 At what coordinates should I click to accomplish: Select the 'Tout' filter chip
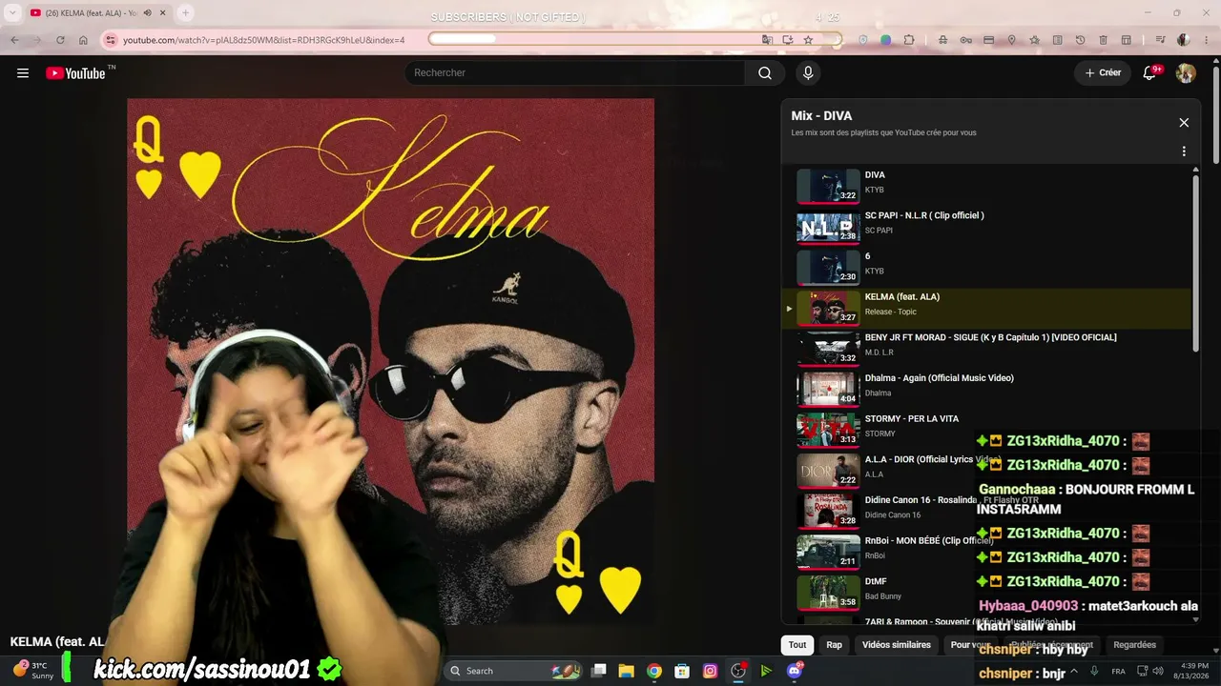(x=797, y=645)
